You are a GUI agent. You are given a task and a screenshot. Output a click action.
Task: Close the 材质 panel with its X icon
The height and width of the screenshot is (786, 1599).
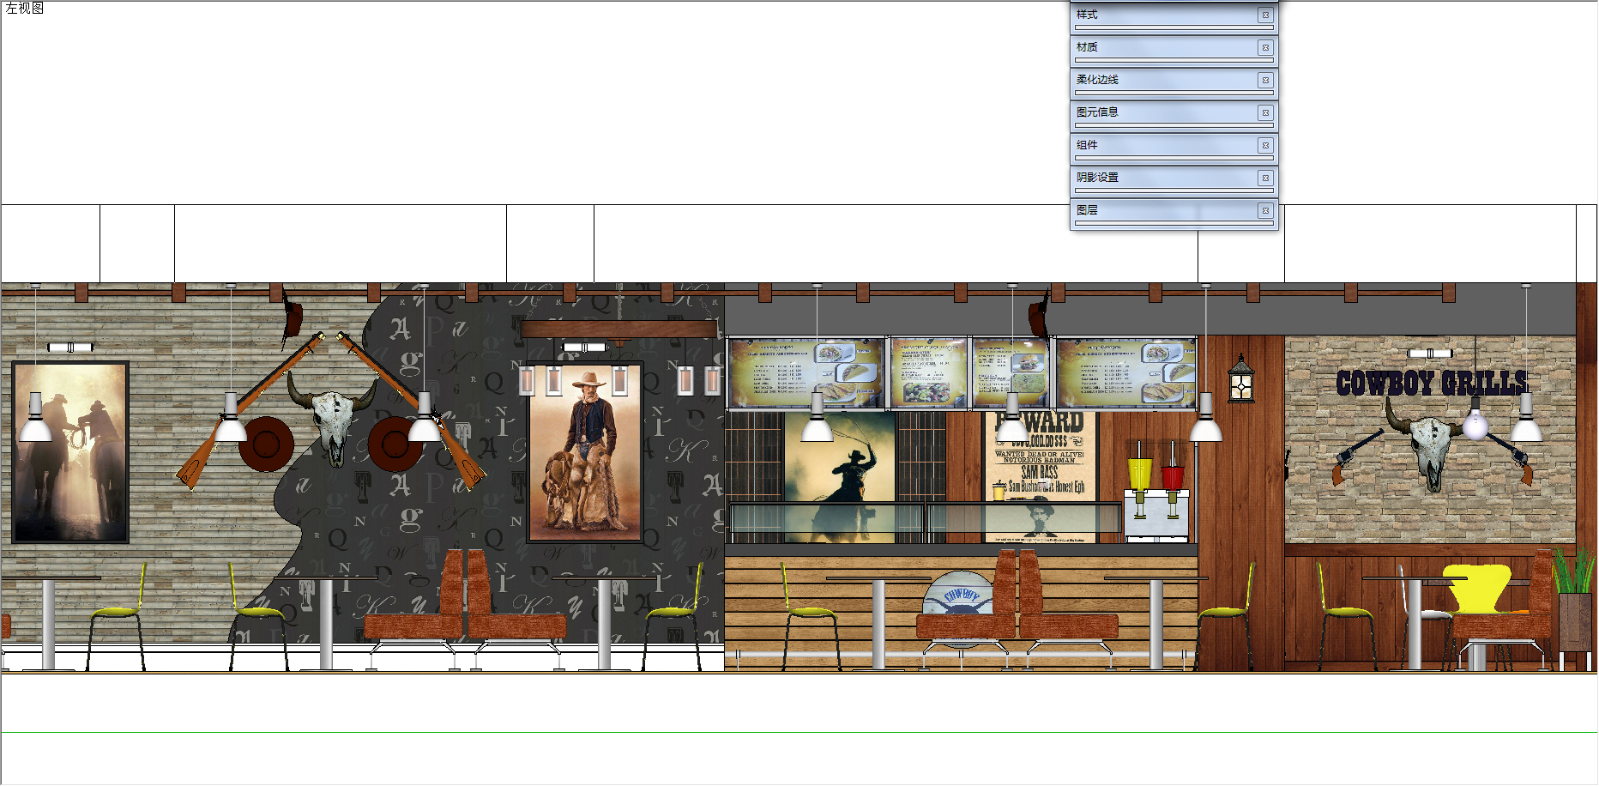click(x=1265, y=48)
